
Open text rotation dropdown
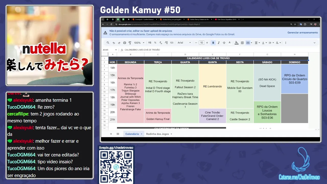coord(278,43)
